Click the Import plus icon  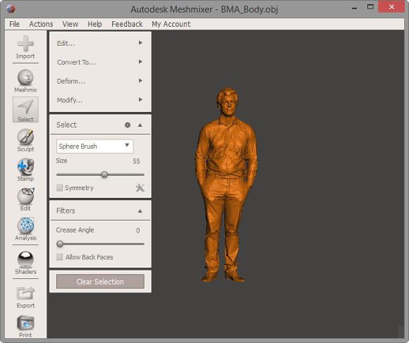click(25, 43)
